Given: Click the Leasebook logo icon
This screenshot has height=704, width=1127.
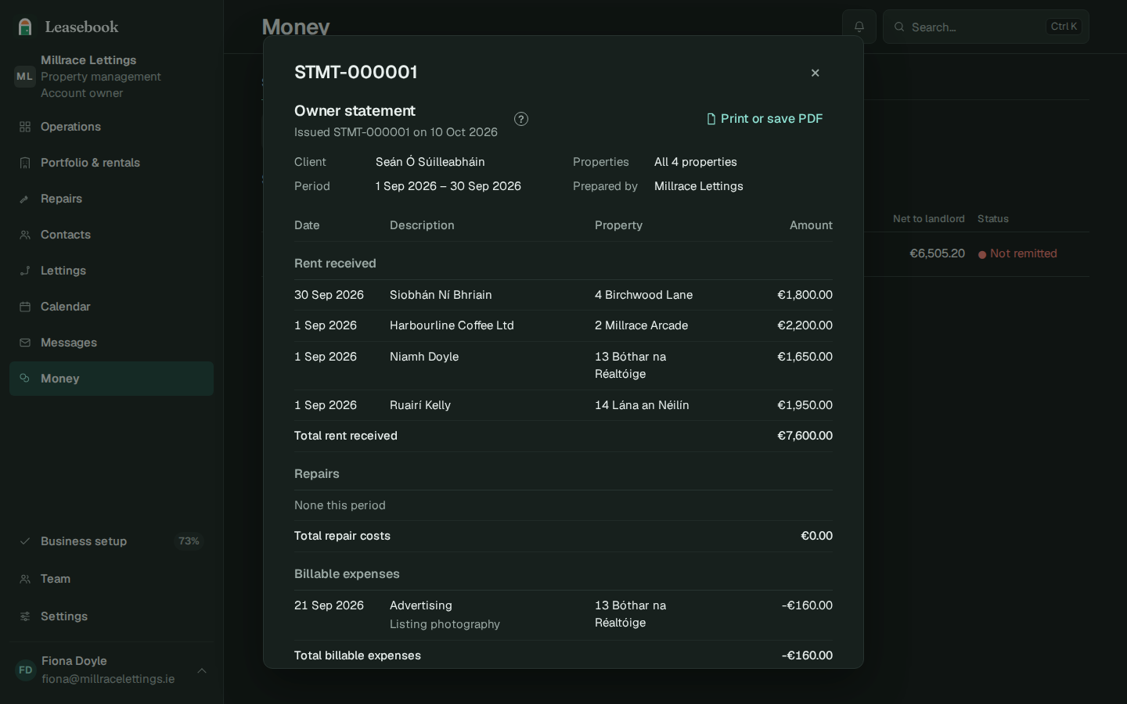Looking at the screenshot, I should (25, 27).
